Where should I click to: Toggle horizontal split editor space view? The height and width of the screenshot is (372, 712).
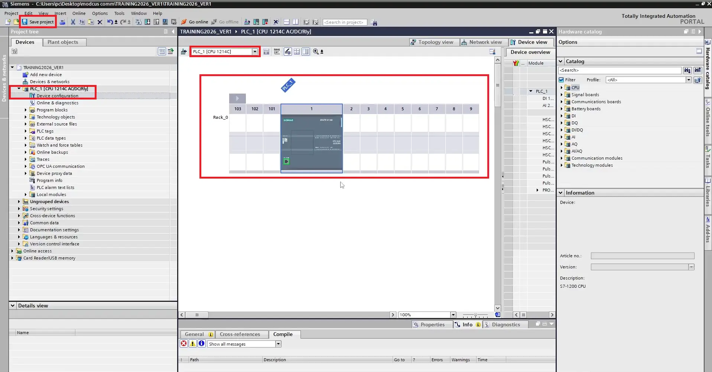[286, 22]
